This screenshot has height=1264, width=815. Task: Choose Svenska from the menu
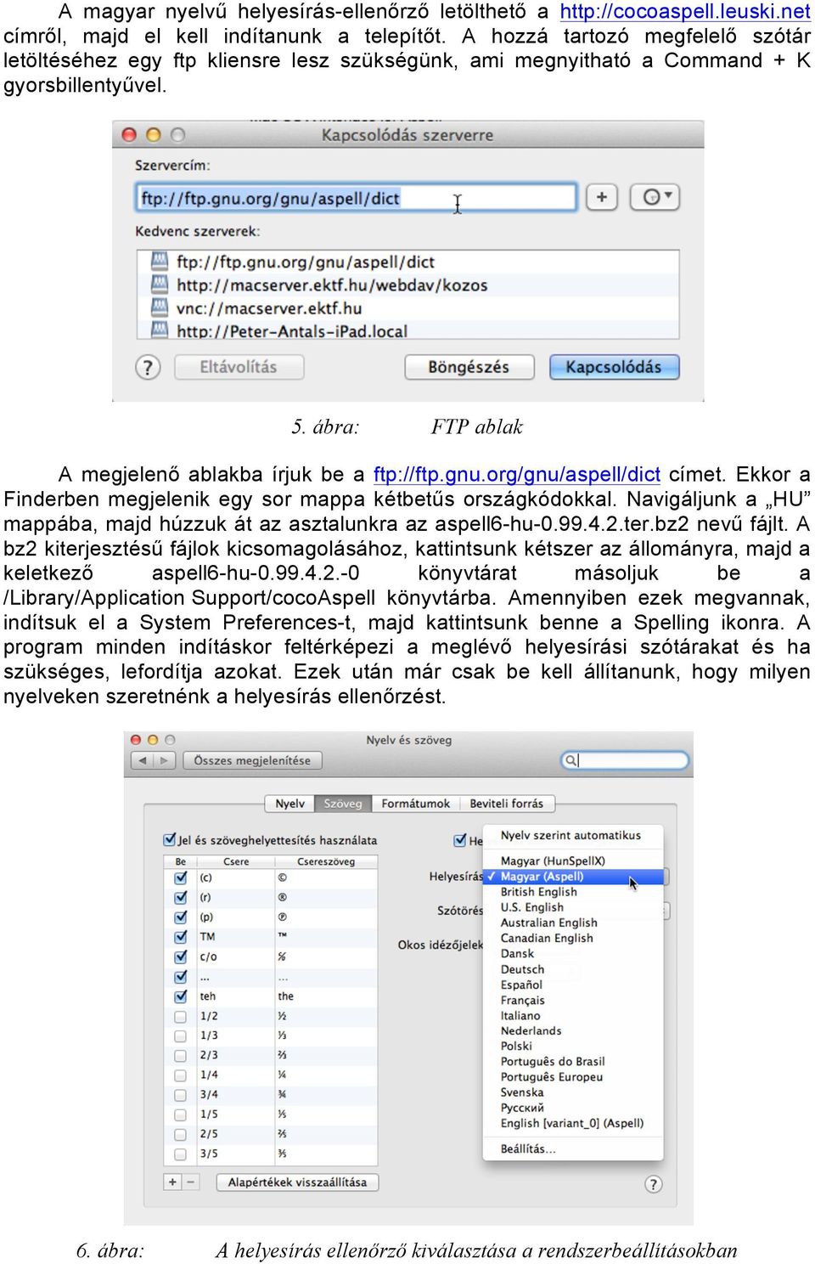click(573, 1092)
